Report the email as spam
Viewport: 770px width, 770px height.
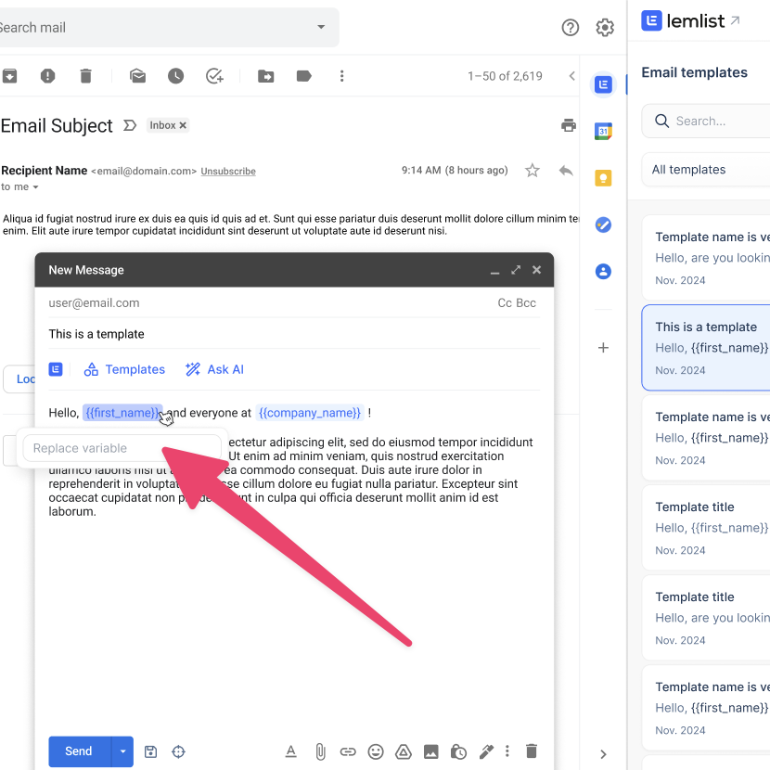pos(47,75)
